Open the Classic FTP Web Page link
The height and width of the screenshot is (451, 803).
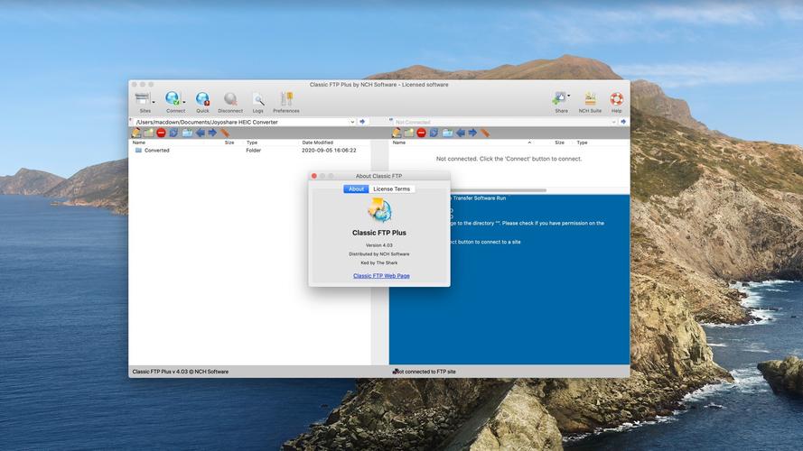coord(381,276)
